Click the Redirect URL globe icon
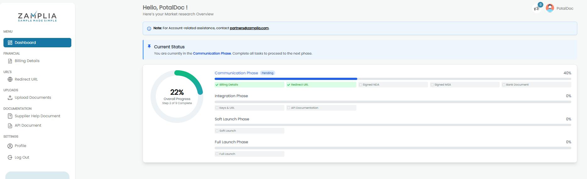The height and width of the screenshot is (179, 587). (x=10, y=80)
